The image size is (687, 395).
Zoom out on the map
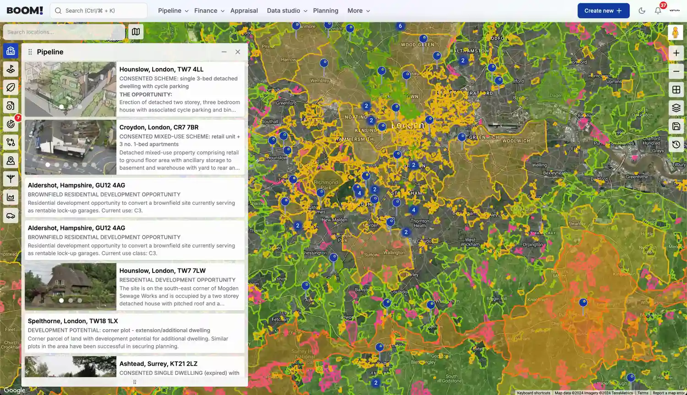click(x=676, y=71)
